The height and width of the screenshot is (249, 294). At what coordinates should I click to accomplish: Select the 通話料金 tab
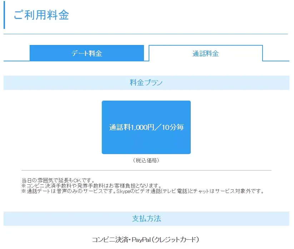[206, 54]
